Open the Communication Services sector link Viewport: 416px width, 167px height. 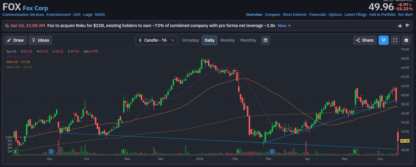point(23,15)
